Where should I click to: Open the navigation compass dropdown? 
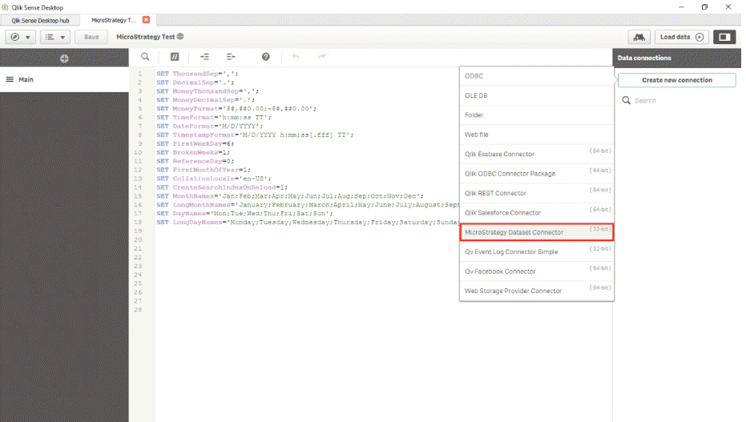point(20,37)
